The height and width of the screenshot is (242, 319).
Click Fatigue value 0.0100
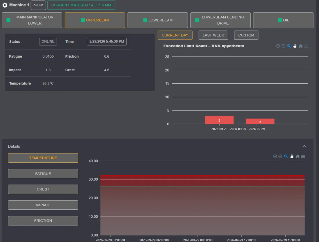coord(48,56)
